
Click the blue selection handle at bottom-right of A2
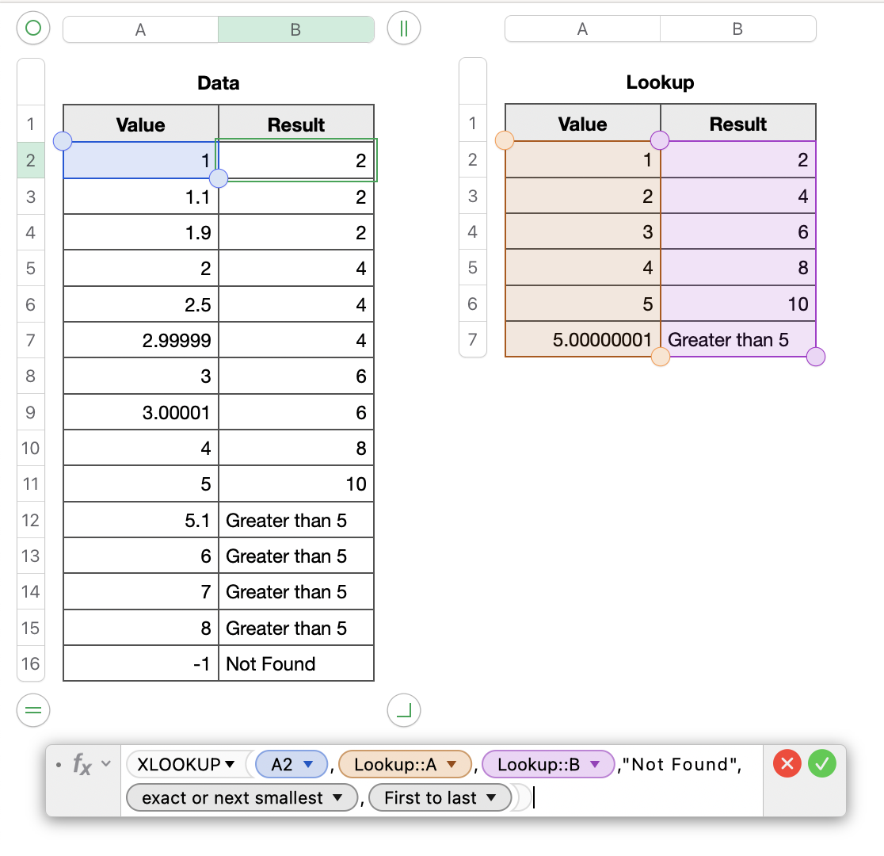tap(218, 178)
